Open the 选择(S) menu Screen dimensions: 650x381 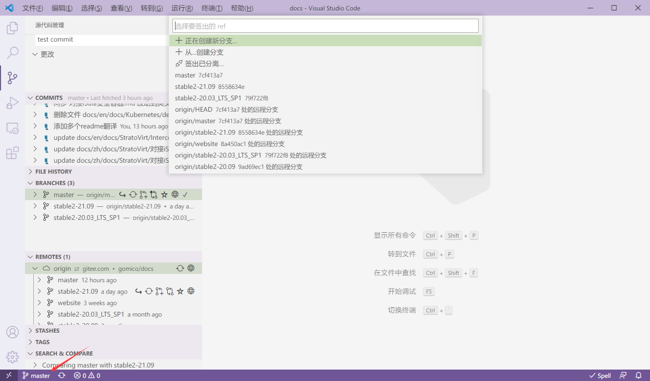click(92, 8)
